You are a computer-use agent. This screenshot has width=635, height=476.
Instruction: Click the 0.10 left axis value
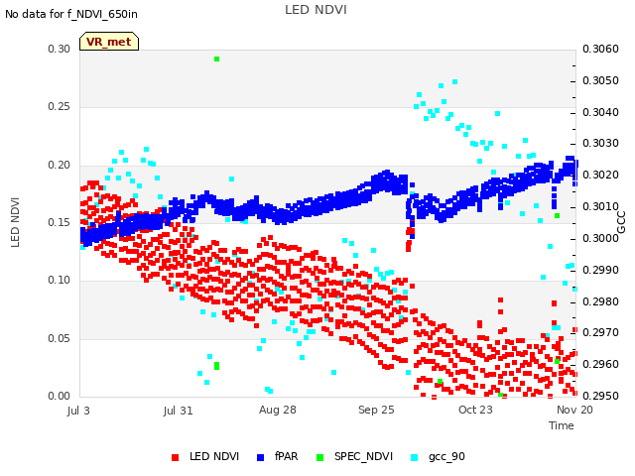click(x=60, y=280)
